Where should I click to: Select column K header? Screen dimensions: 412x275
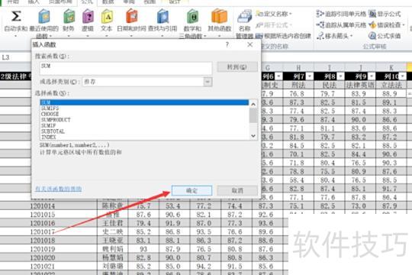[391, 68]
